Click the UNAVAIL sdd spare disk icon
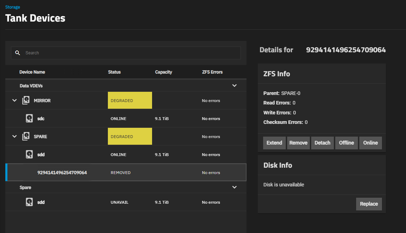This screenshot has height=233, width=406. [x=30, y=202]
